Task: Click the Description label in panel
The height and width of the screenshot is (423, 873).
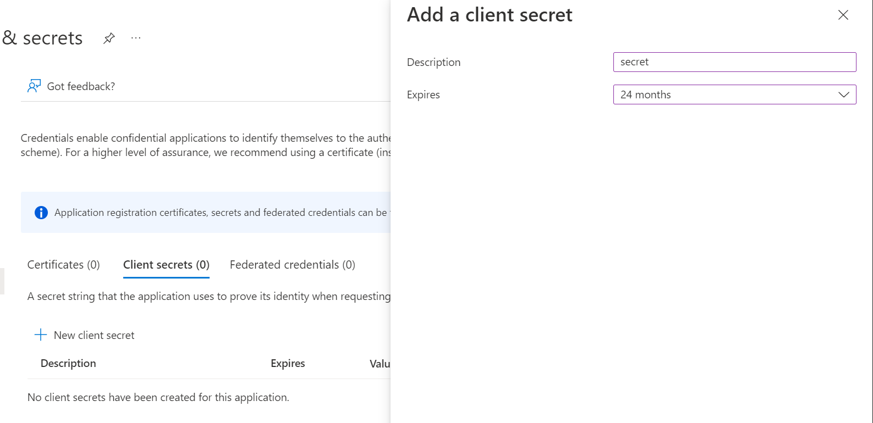Action: point(433,62)
